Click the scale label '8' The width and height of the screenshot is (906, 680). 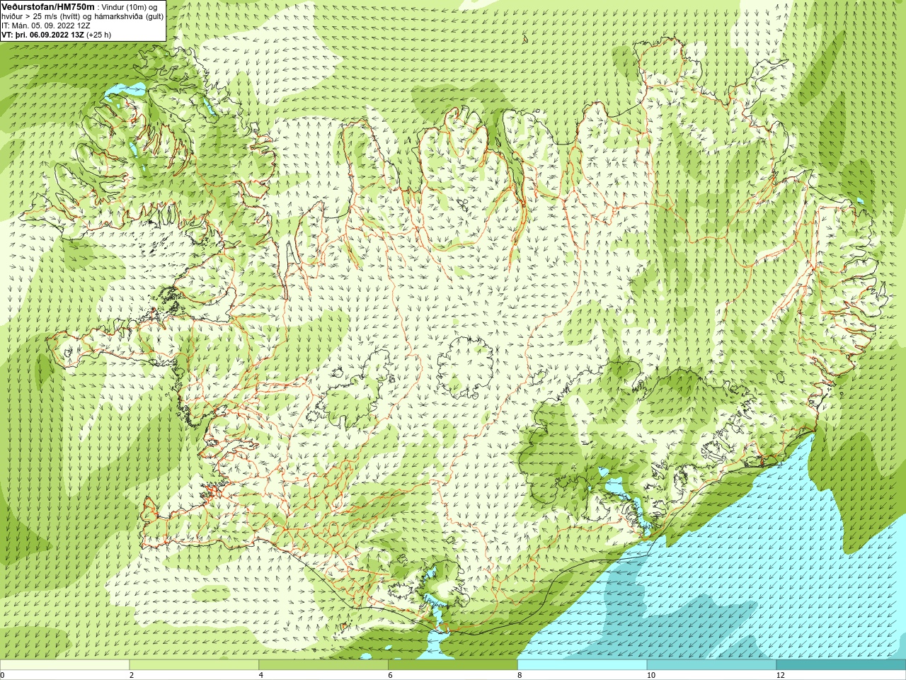(x=520, y=676)
